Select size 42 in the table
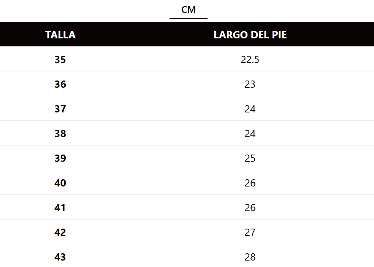The width and height of the screenshot is (374, 267). (x=60, y=232)
